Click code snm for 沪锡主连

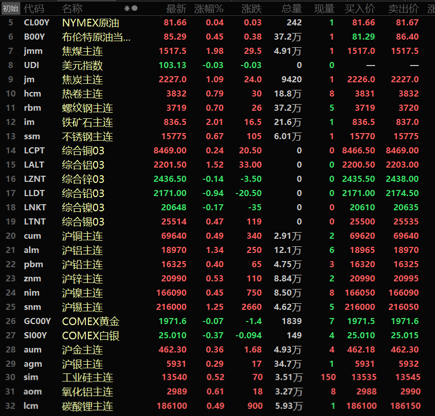[x=33, y=307]
